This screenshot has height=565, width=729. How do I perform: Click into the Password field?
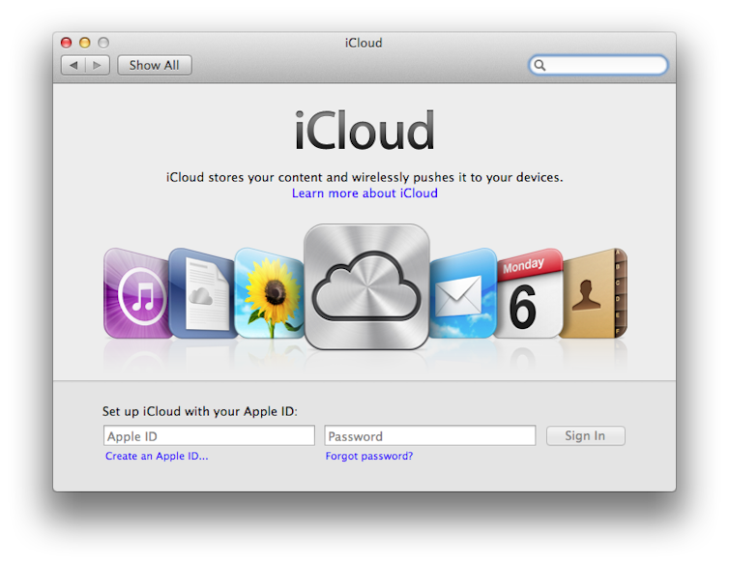(x=430, y=436)
